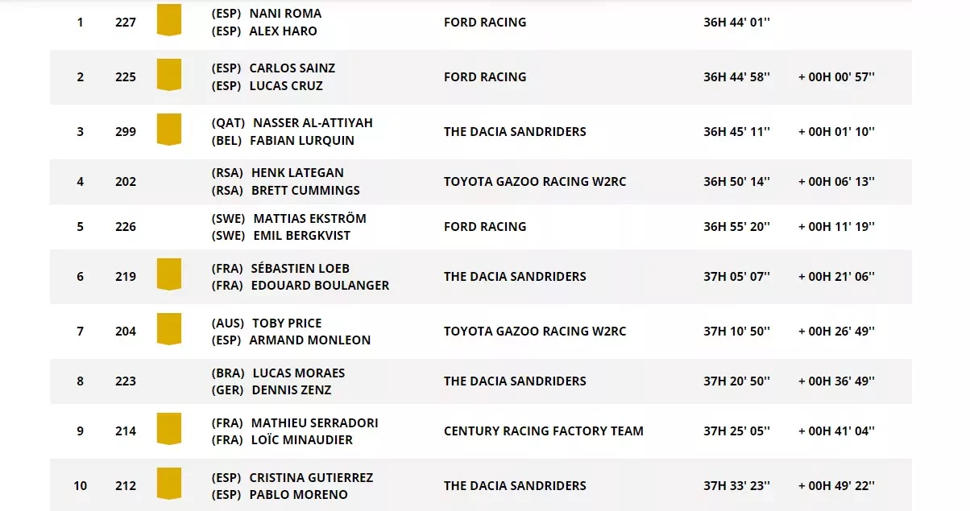Open the yellow badge beside Toby Price
The image size is (970, 511).
tap(168, 329)
